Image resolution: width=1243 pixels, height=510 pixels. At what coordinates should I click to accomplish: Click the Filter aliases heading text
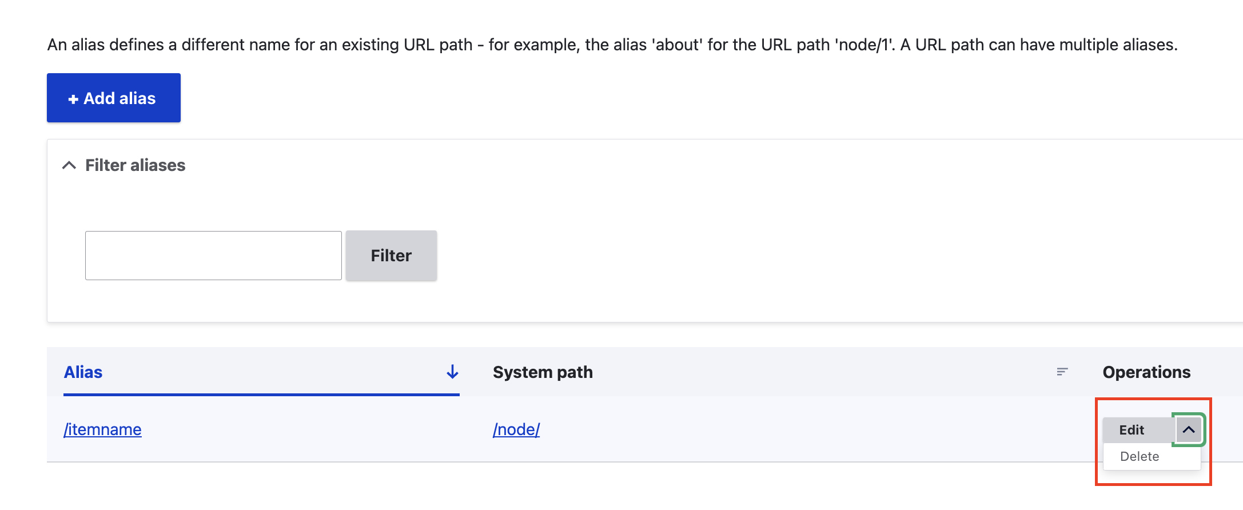pyautogui.click(x=136, y=165)
